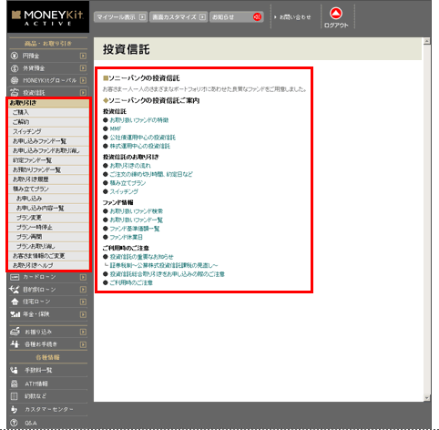Click the お振り込み transfer icon

(x=15, y=332)
